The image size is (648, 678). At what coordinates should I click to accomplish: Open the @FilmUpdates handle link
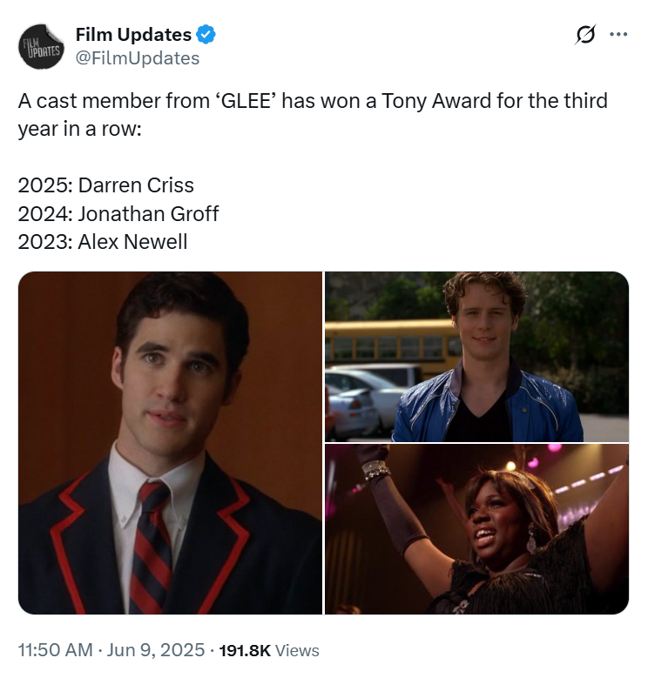138,58
